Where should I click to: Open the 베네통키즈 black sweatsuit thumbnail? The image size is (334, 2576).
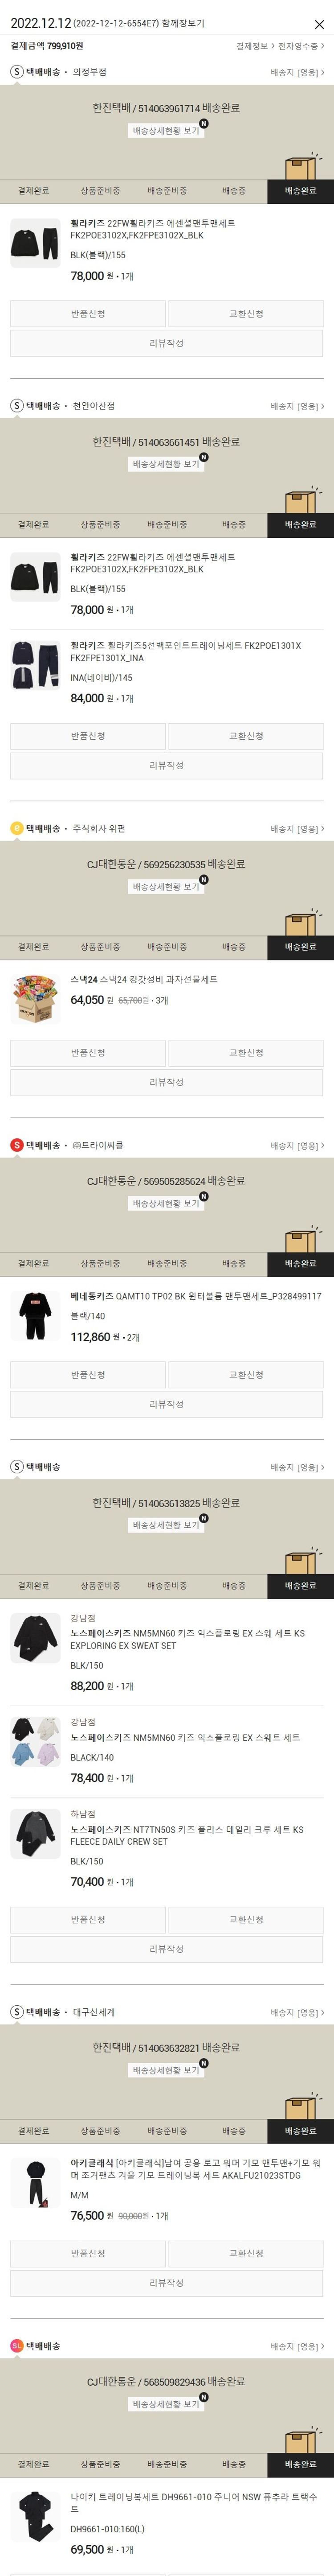click(35, 1315)
